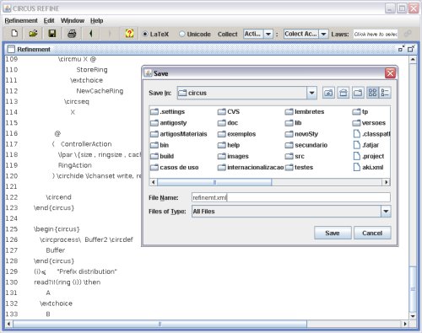This screenshot has height=333, width=422.
Task: Click the Laws selection field
Action: (x=376, y=34)
